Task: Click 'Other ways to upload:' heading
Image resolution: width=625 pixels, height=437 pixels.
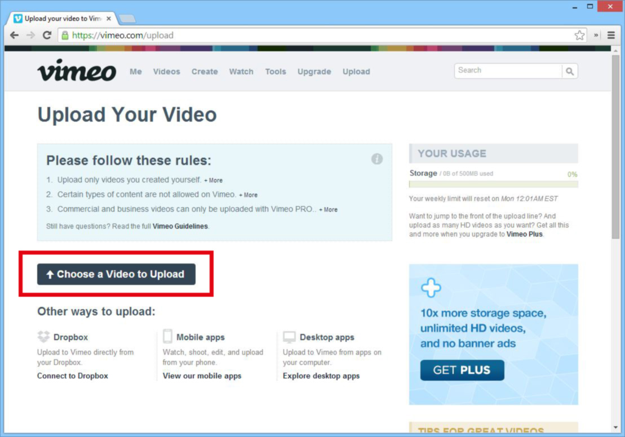Action: click(96, 311)
